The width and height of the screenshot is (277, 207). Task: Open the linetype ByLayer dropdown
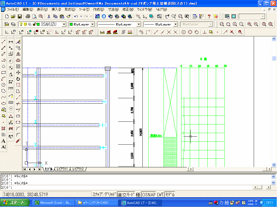point(139,24)
